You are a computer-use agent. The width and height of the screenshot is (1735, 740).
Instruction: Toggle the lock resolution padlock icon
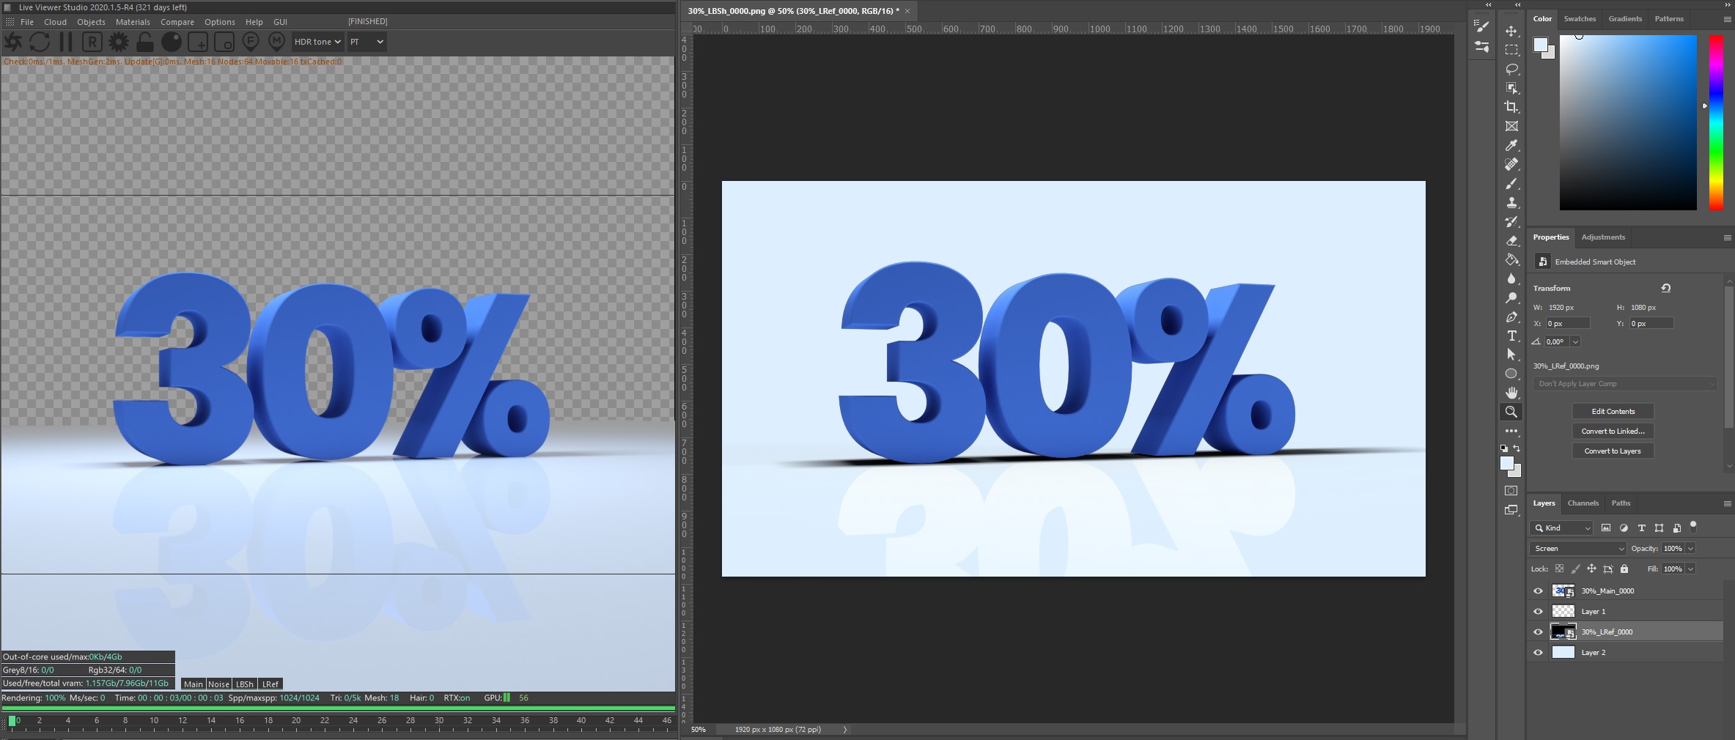(145, 42)
